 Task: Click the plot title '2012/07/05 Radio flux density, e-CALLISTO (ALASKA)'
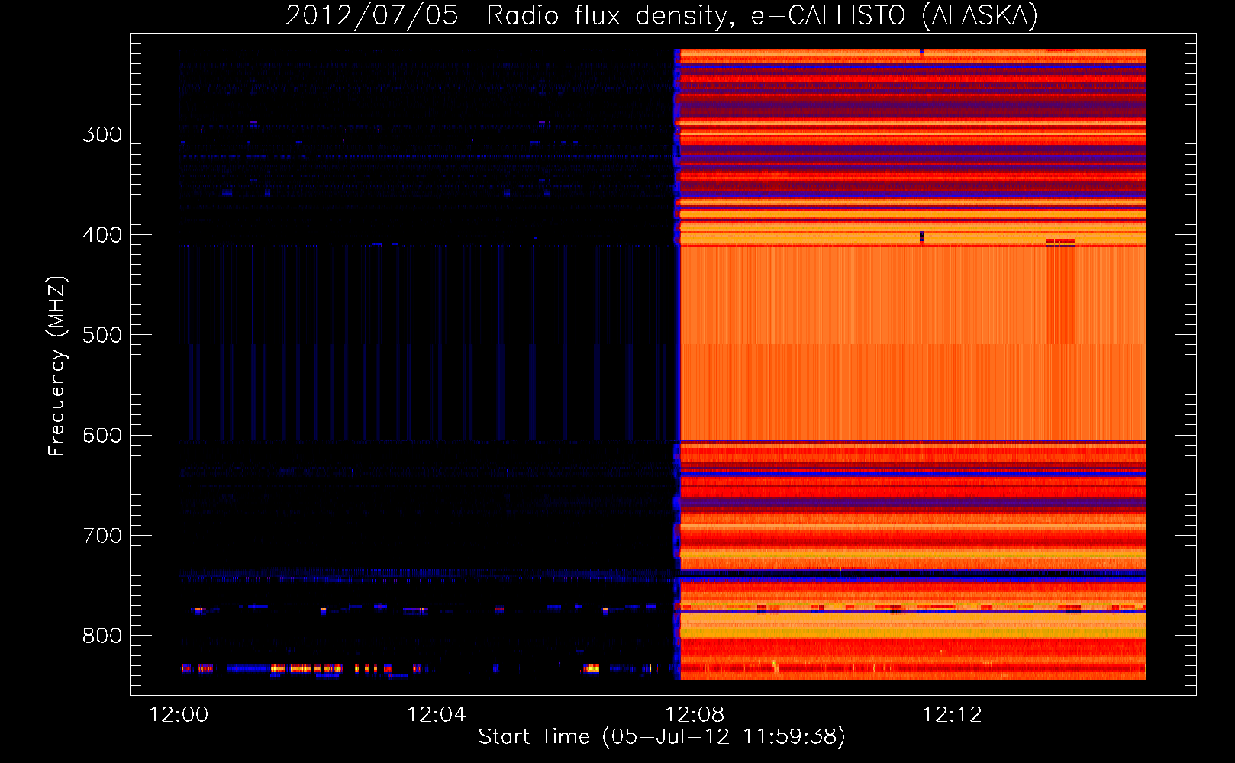pos(662,15)
